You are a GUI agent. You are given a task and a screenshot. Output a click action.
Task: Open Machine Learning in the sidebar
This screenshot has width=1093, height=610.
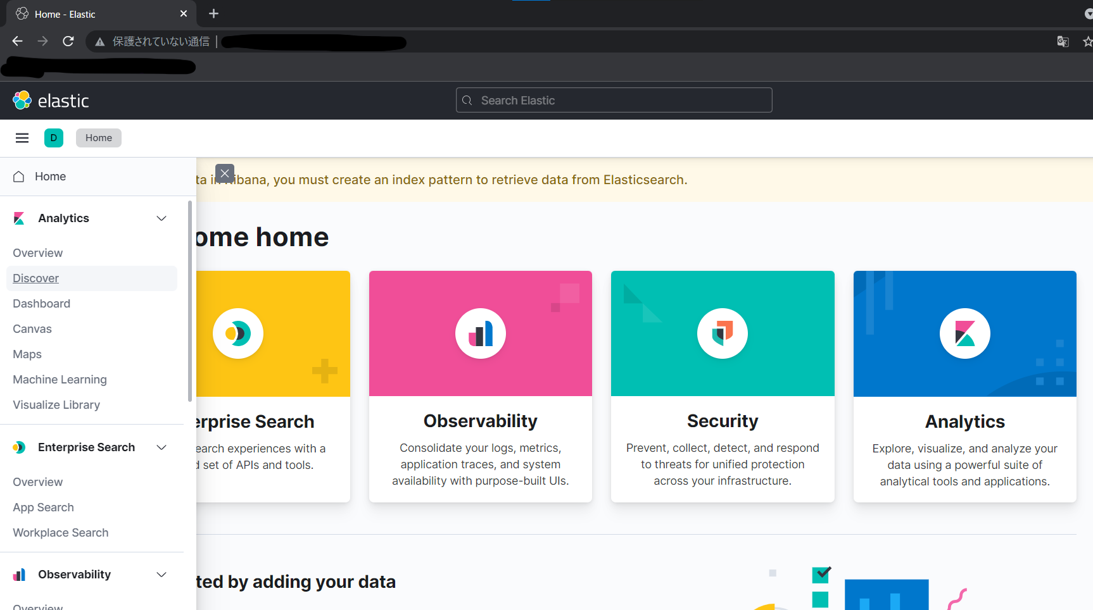60,380
